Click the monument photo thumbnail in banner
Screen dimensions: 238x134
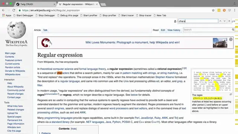pos(220,43)
